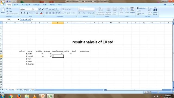The height and width of the screenshot is (98, 174).
Task: Apply accounting dollar number format
Action: (x=80, y=13)
